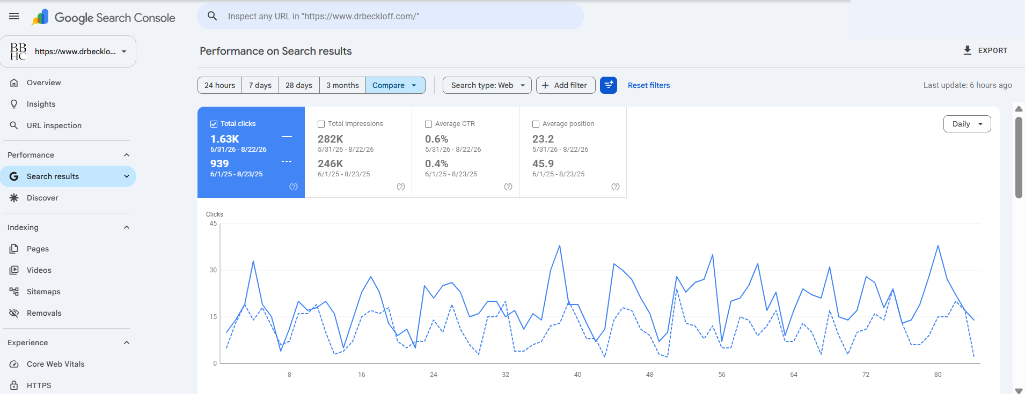
Task: Click the Videos icon in sidebar
Action: (x=14, y=270)
